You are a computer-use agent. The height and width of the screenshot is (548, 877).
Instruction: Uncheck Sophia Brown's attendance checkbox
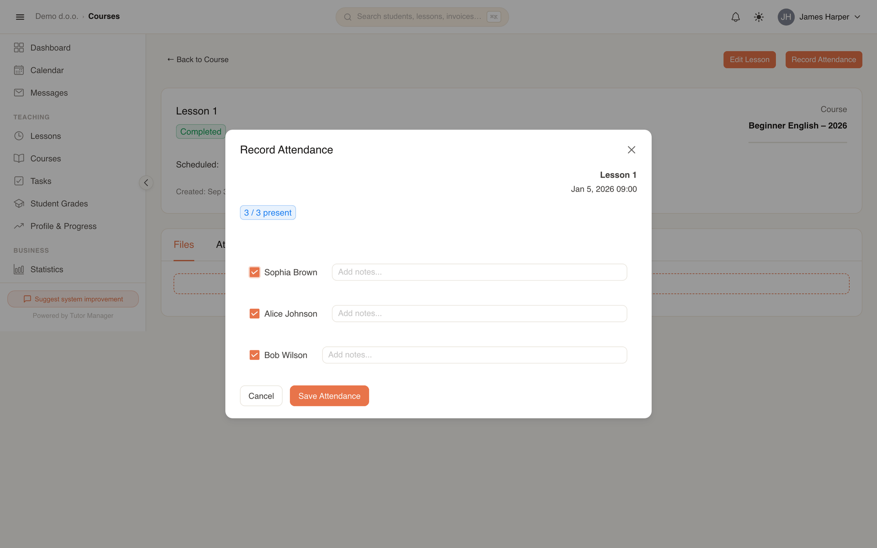[254, 272]
